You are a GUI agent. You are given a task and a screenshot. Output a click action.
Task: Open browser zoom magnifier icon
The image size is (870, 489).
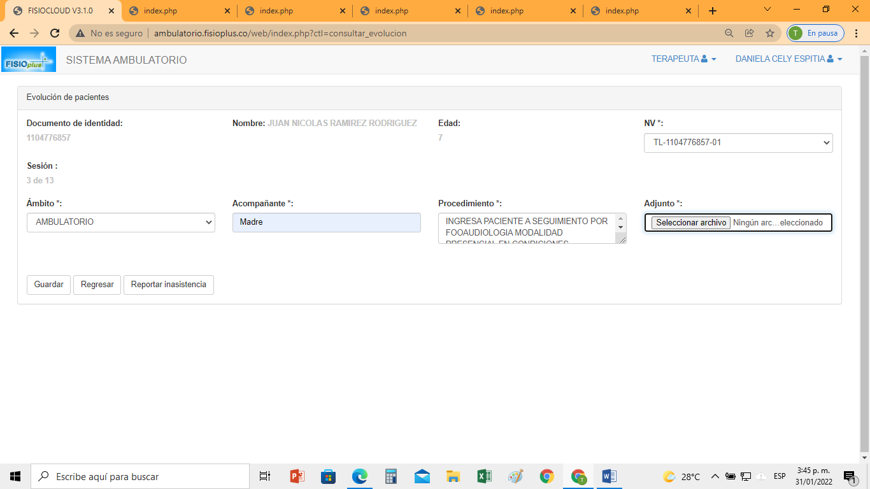tap(729, 33)
